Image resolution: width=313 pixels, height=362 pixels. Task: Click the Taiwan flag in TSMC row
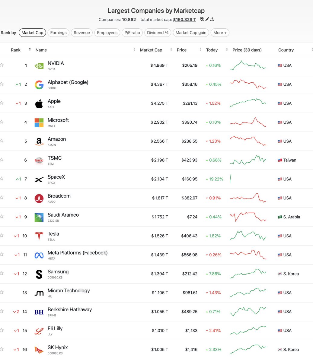[280, 160]
